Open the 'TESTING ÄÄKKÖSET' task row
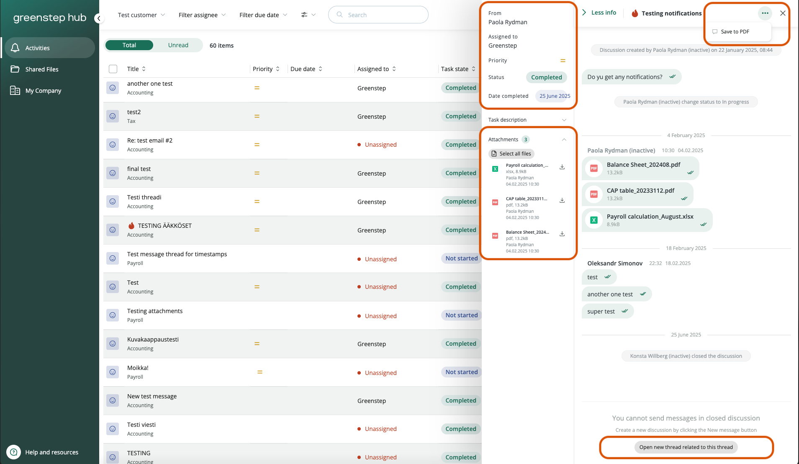Screen dimensions: 799x464 tap(293, 230)
